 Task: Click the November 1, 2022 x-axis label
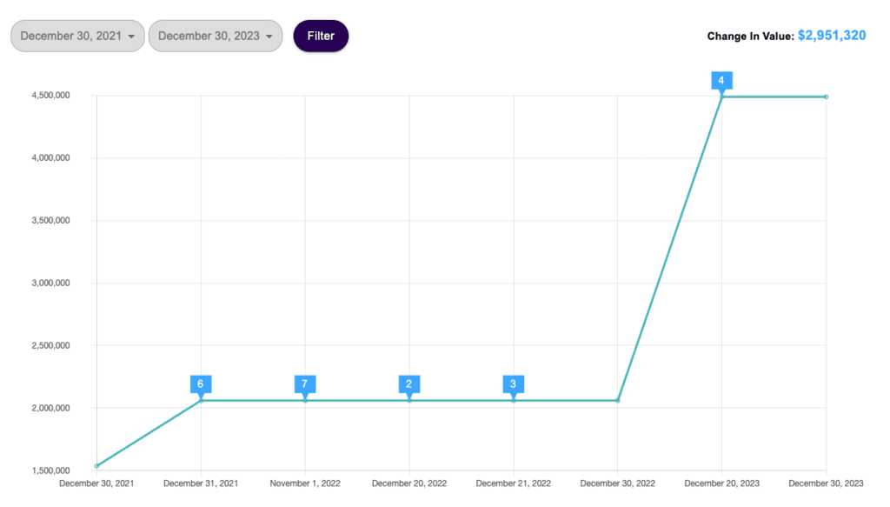coord(305,484)
